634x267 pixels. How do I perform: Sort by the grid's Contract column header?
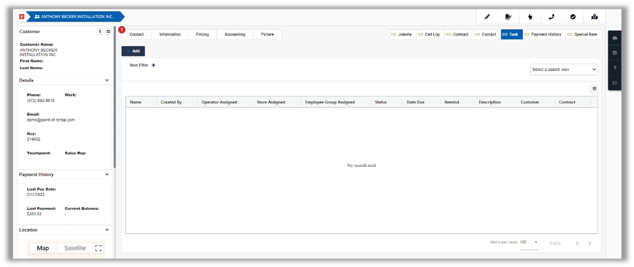(x=567, y=103)
